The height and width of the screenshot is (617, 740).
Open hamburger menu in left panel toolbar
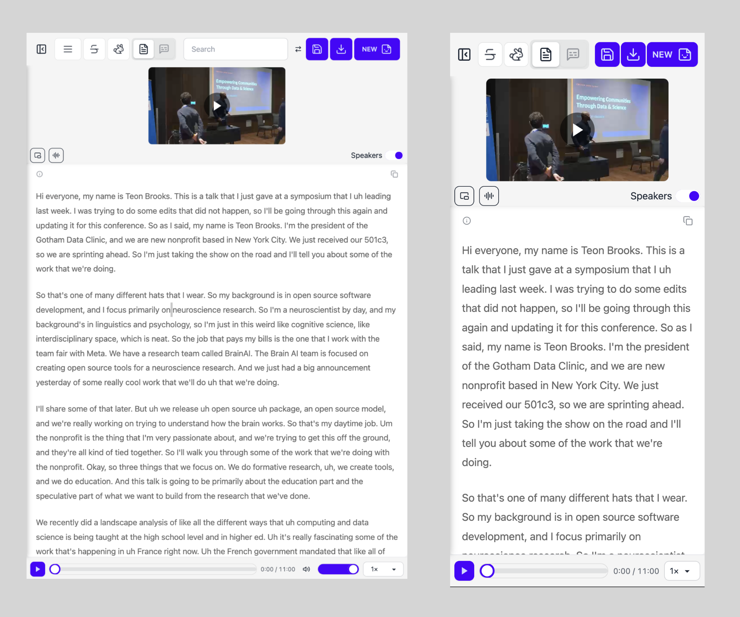[x=68, y=49]
